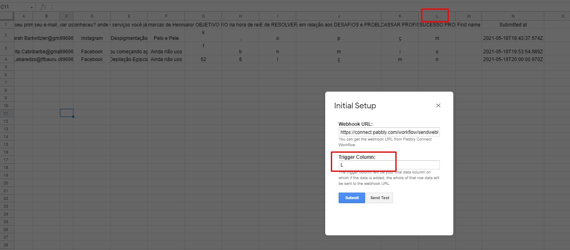This screenshot has width=570, height=250.
Task: Click the formula bar input area
Action: 310,7
